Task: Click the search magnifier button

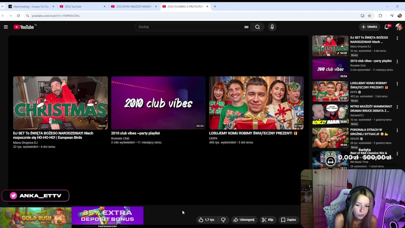Action: pyautogui.click(x=258, y=27)
